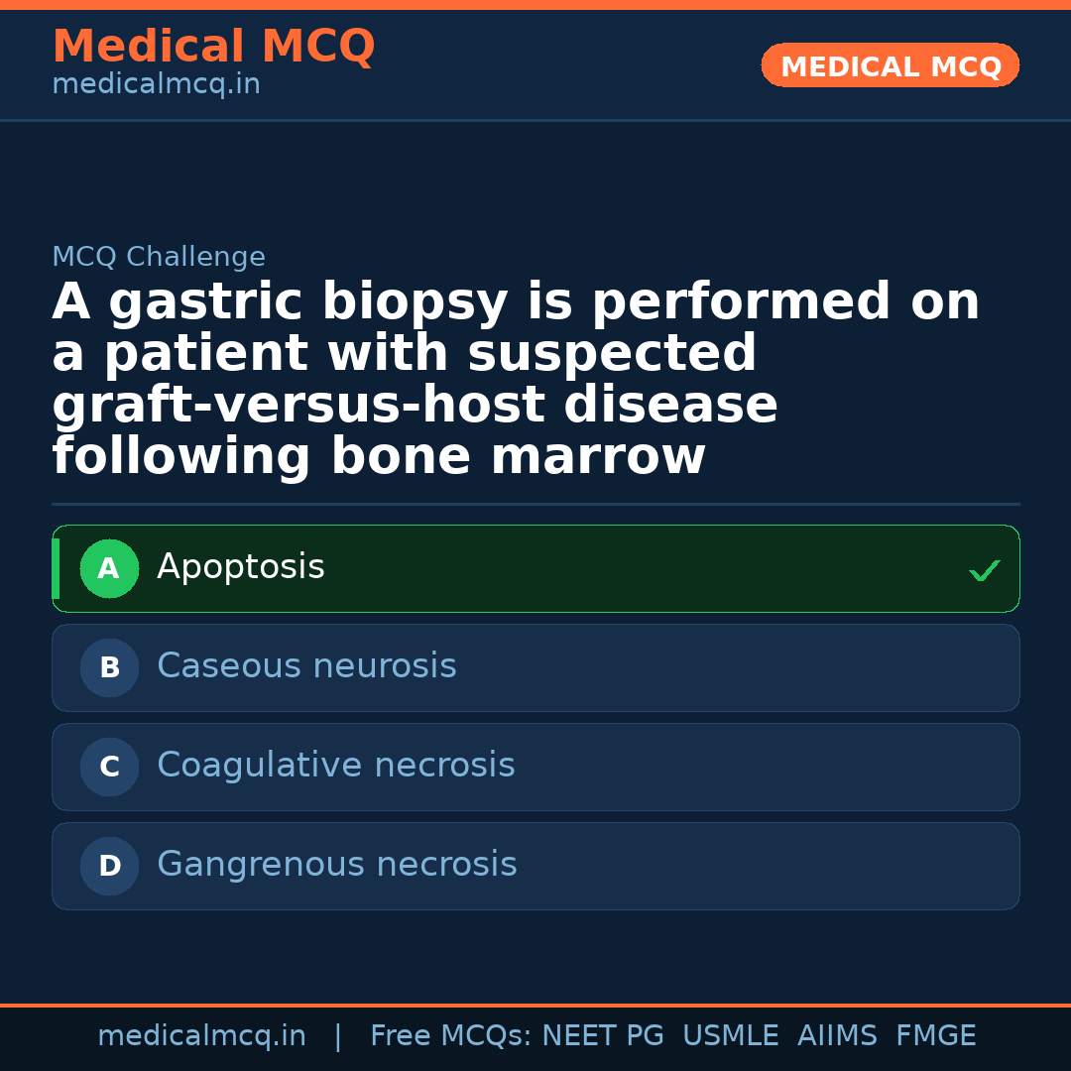Screen dimensions: 1071x1071
Task: Click the green bar beside Apoptosis
Action: pos(56,568)
